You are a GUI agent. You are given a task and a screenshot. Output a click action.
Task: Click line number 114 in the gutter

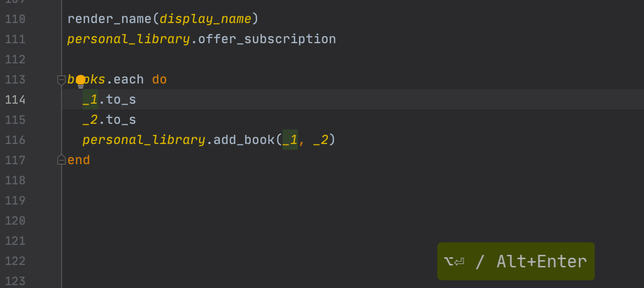[15, 100]
